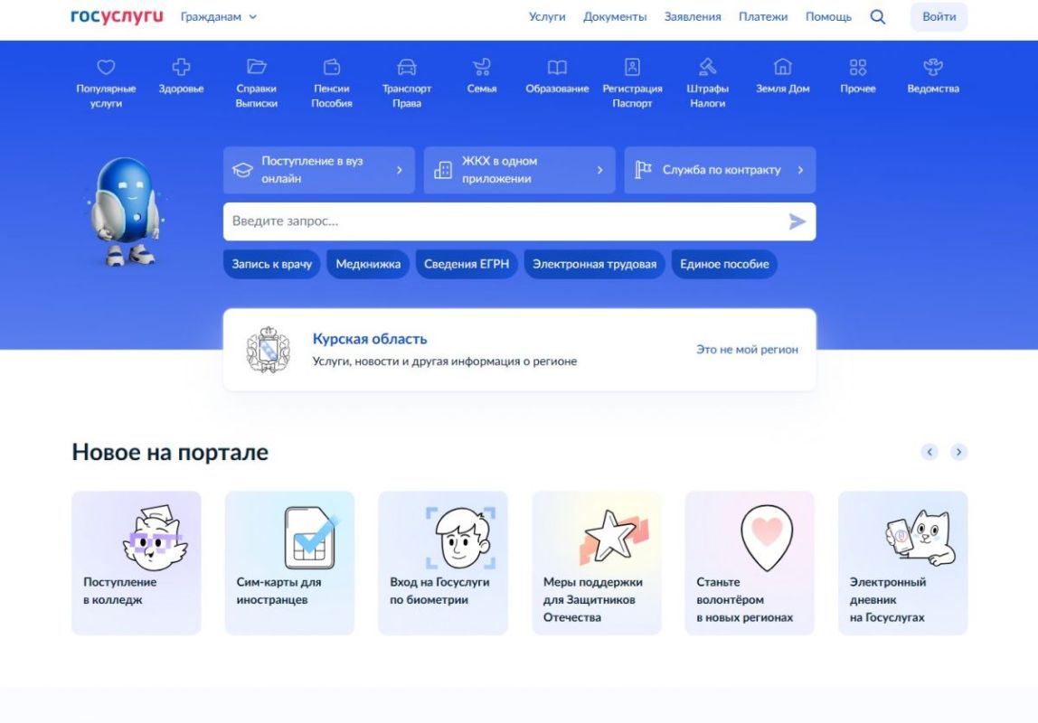This screenshot has width=1038, height=723.
Task: Click the search magnifier icon in the header
Action: [878, 17]
